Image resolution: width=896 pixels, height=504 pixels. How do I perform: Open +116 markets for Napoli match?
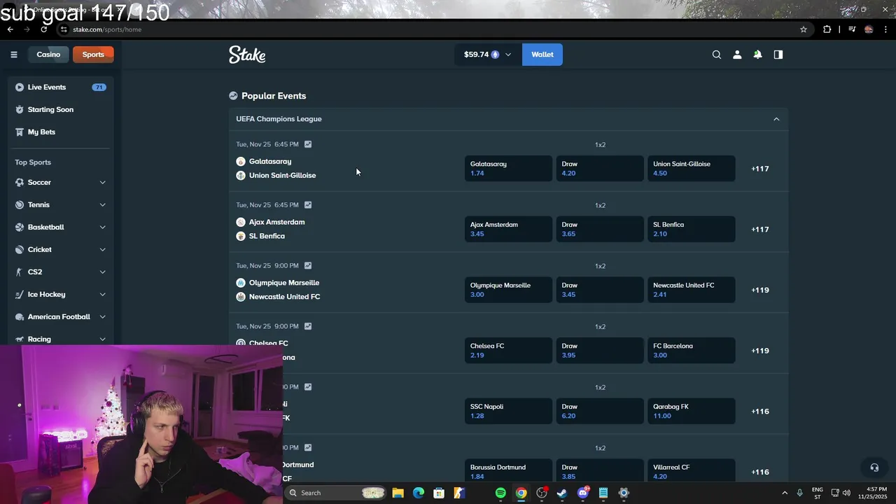760,412
